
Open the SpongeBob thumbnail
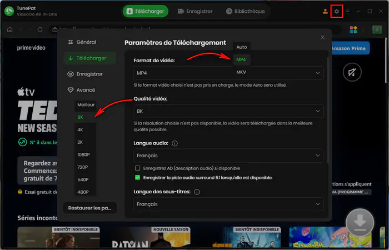[x=331, y=237]
